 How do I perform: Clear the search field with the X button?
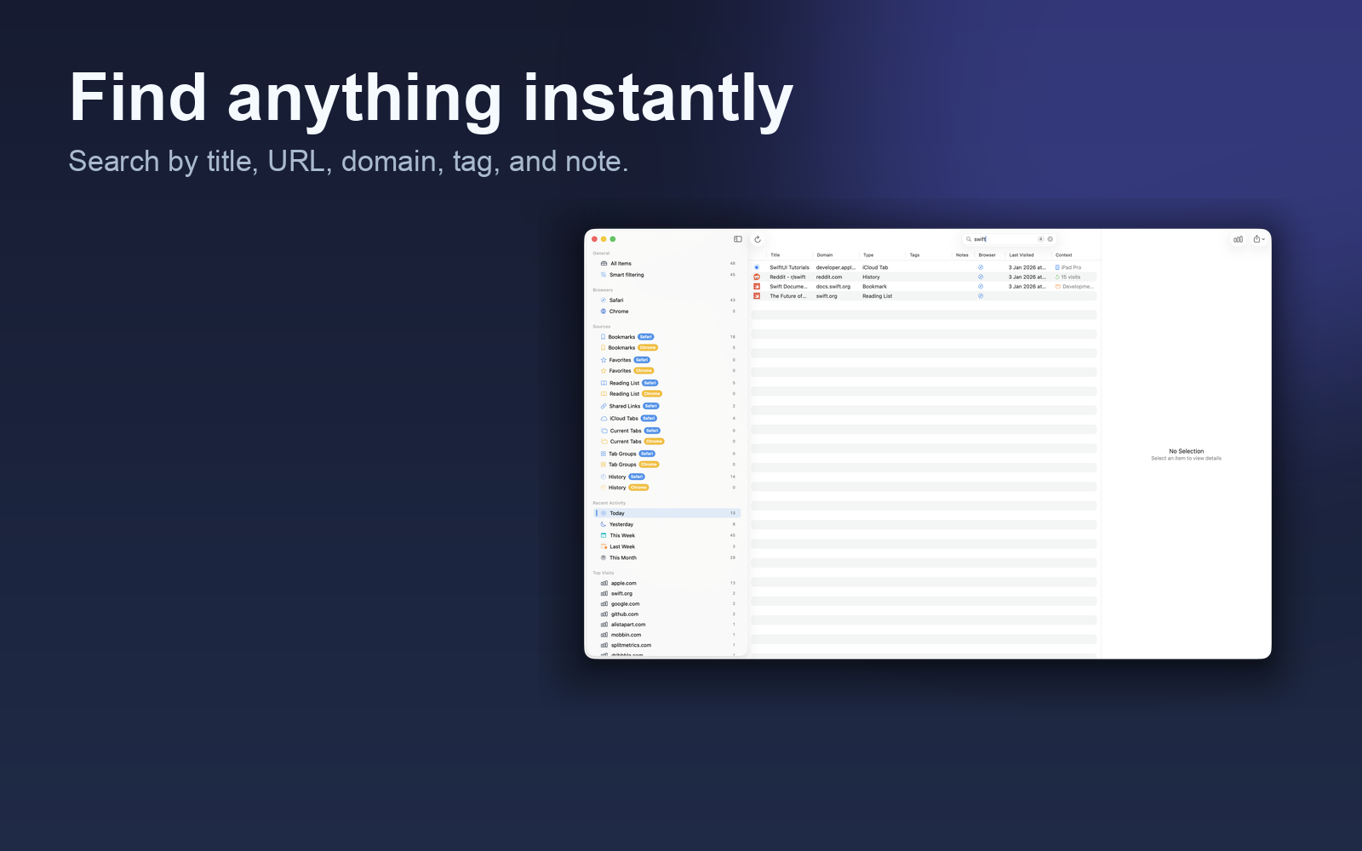1050,238
